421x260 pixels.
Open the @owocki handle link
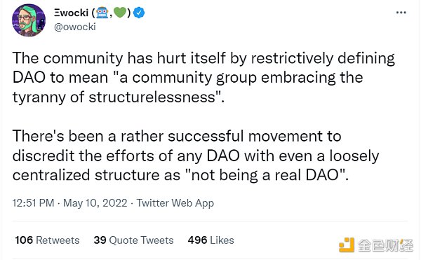click(75, 27)
